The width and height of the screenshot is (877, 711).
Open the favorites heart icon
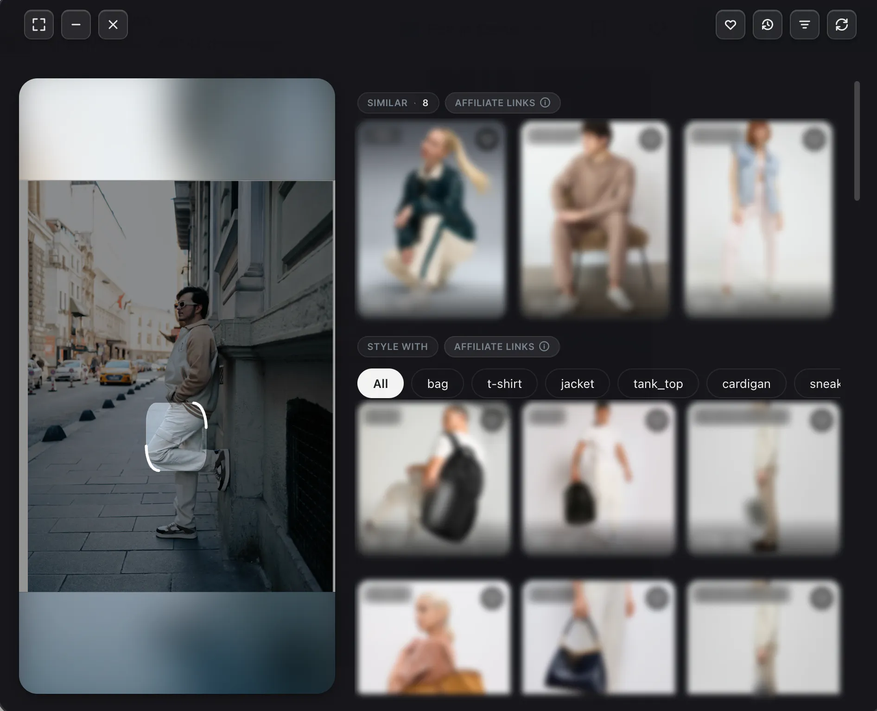tap(731, 25)
